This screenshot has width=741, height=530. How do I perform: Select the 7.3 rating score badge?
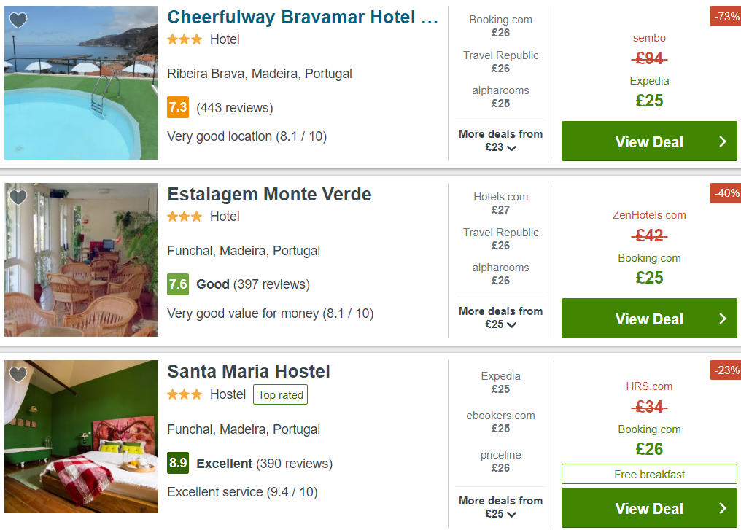178,107
